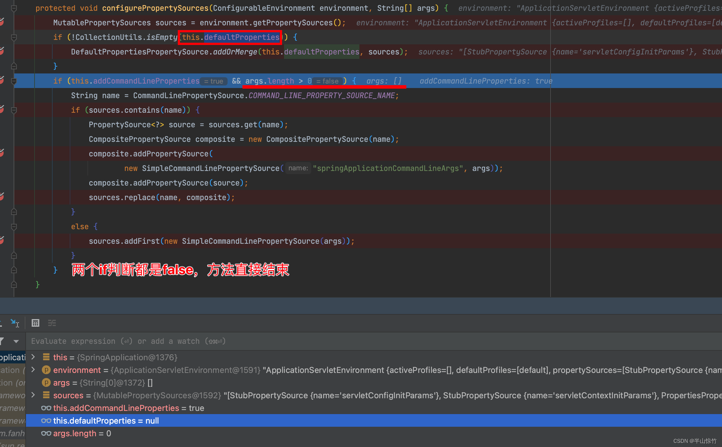The image size is (722, 447).
Task: Click the "springApplicationCommandLineArgs" string literal
Action: point(388,168)
